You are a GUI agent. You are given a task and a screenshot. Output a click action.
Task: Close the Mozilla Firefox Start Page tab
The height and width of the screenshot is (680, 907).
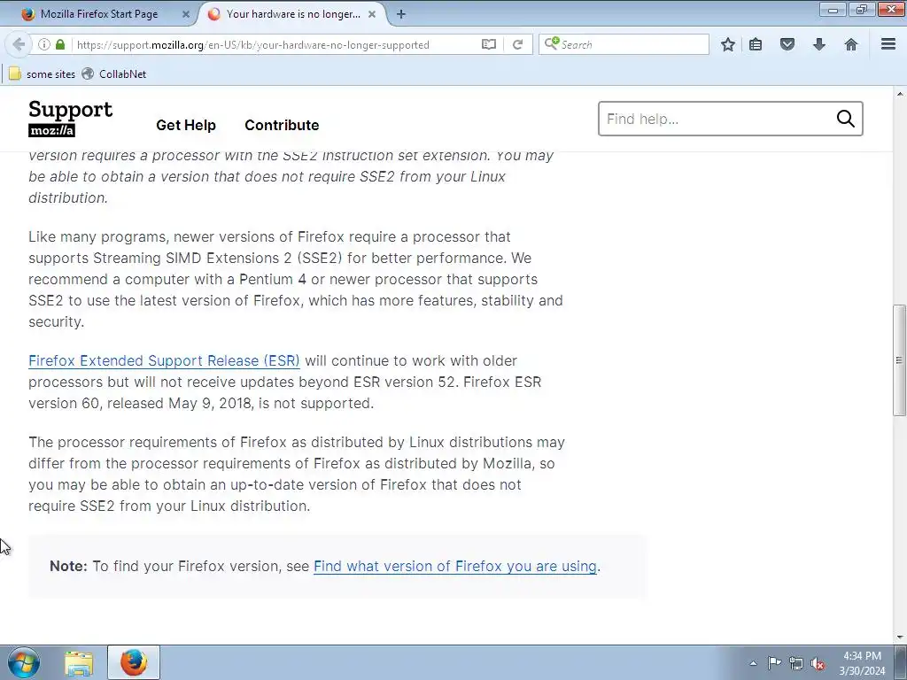coord(186,14)
